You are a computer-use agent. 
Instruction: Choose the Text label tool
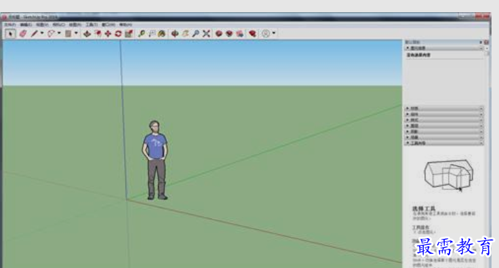[152, 33]
